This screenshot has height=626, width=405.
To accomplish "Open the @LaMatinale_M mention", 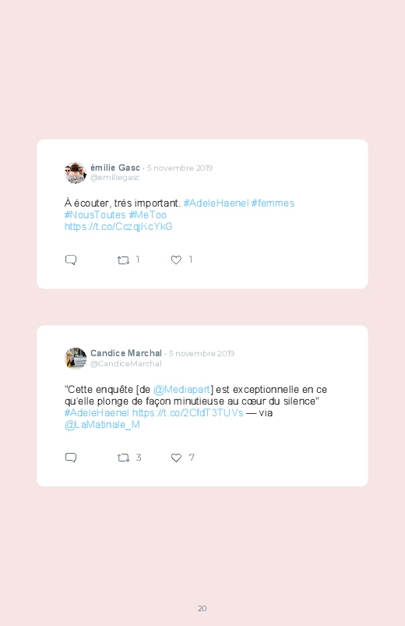I will (102, 425).
